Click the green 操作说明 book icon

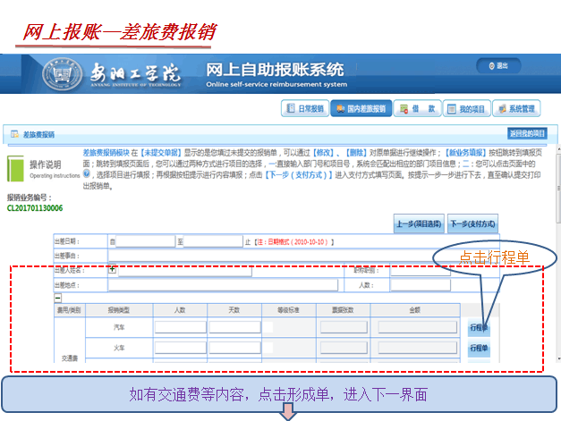(x=15, y=169)
